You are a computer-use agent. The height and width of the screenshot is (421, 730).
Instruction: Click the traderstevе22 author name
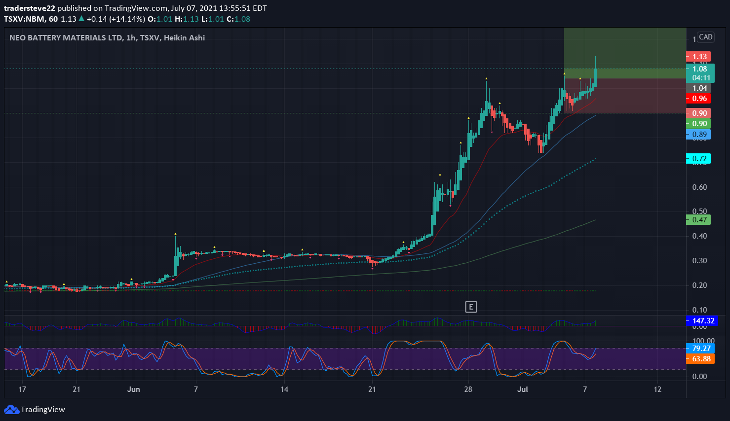coord(30,8)
